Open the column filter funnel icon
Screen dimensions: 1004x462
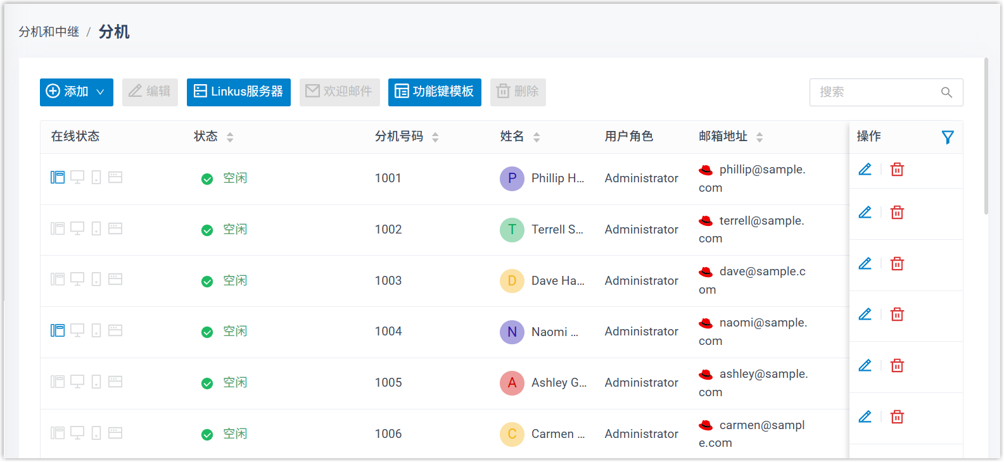click(948, 137)
